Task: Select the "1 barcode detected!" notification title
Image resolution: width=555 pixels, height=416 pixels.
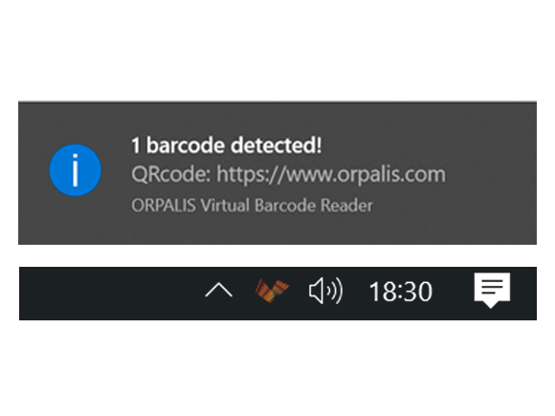Action: coord(227,145)
